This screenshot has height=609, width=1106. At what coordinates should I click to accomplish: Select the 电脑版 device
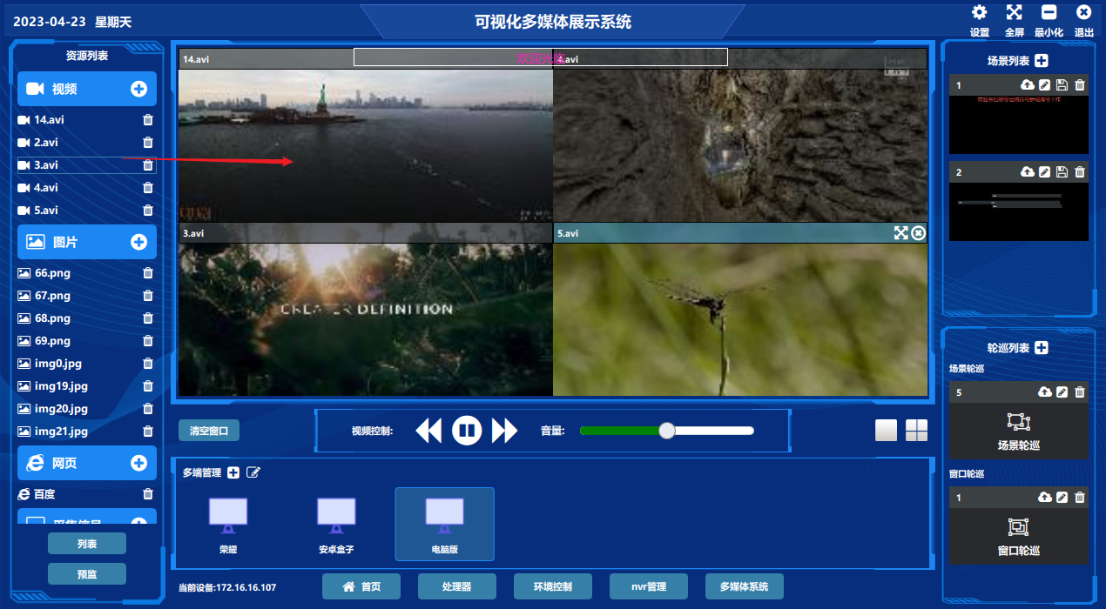pyautogui.click(x=444, y=525)
